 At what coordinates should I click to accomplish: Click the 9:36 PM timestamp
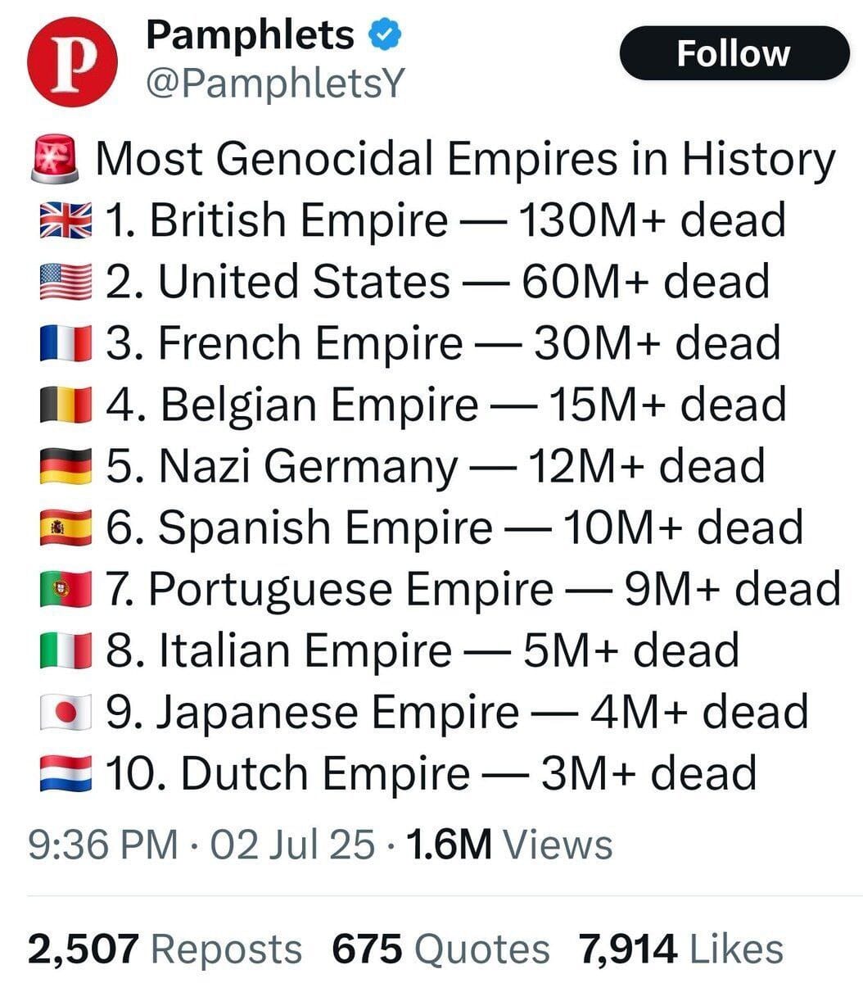click(x=102, y=844)
